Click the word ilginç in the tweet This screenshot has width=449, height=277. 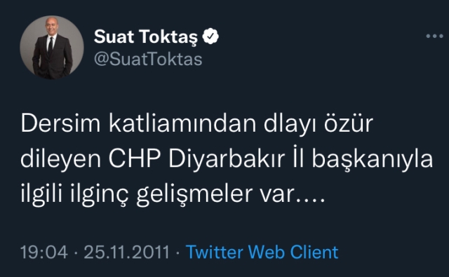[x=100, y=194]
